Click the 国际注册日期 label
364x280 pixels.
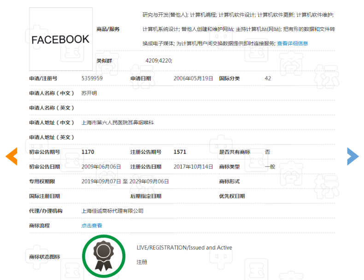(x=45, y=196)
